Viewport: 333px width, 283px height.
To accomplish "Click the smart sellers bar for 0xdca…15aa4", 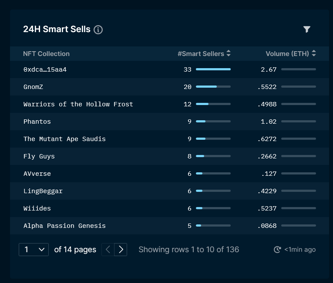I will (x=213, y=69).
